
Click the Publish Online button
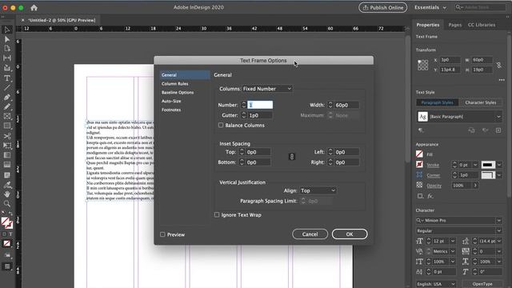click(x=383, y=7)
